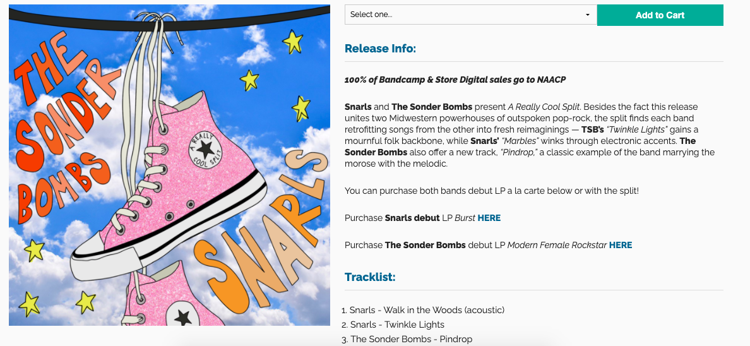Open the "Select one..." format dropdown
Viewport: 750px width, 346px height.
[x=470, y=15]
